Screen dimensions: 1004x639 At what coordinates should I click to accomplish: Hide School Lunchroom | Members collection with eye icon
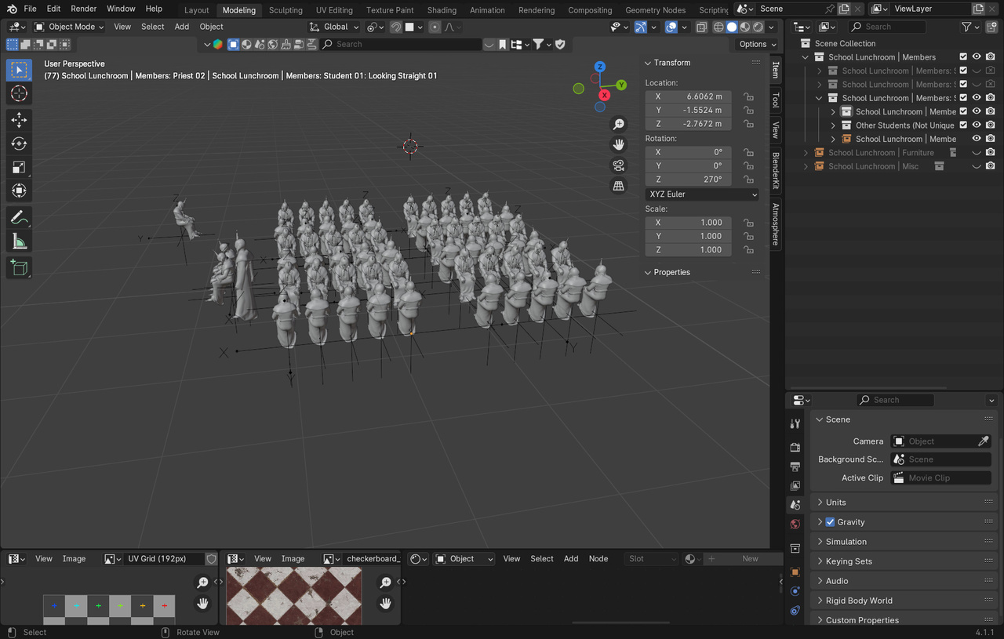tap(977, 57)
